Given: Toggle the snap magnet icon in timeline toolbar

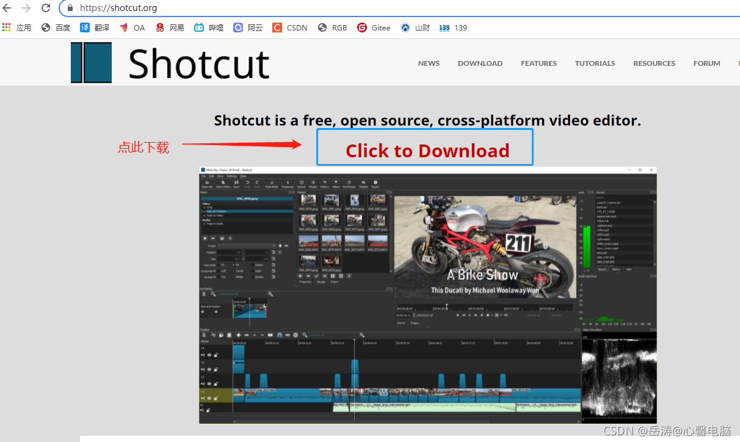Looking at the screenshot, I should click(280, 335).
